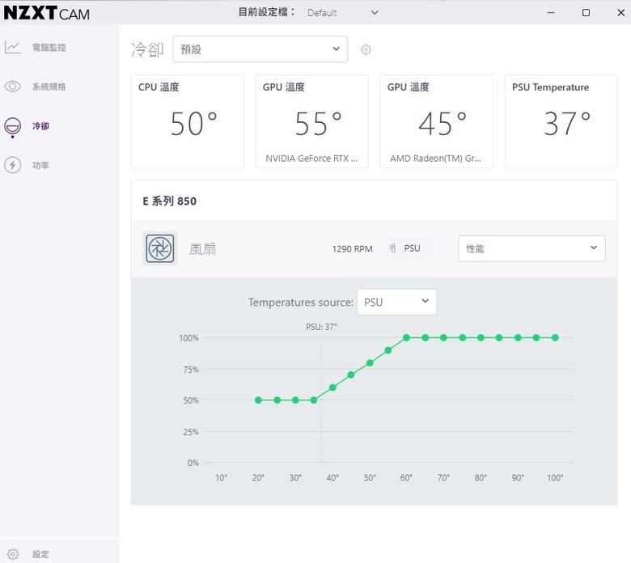Open PC monitoring chart icon in sidebar
This screenshot has height=563, width=631.
(12, 47)
